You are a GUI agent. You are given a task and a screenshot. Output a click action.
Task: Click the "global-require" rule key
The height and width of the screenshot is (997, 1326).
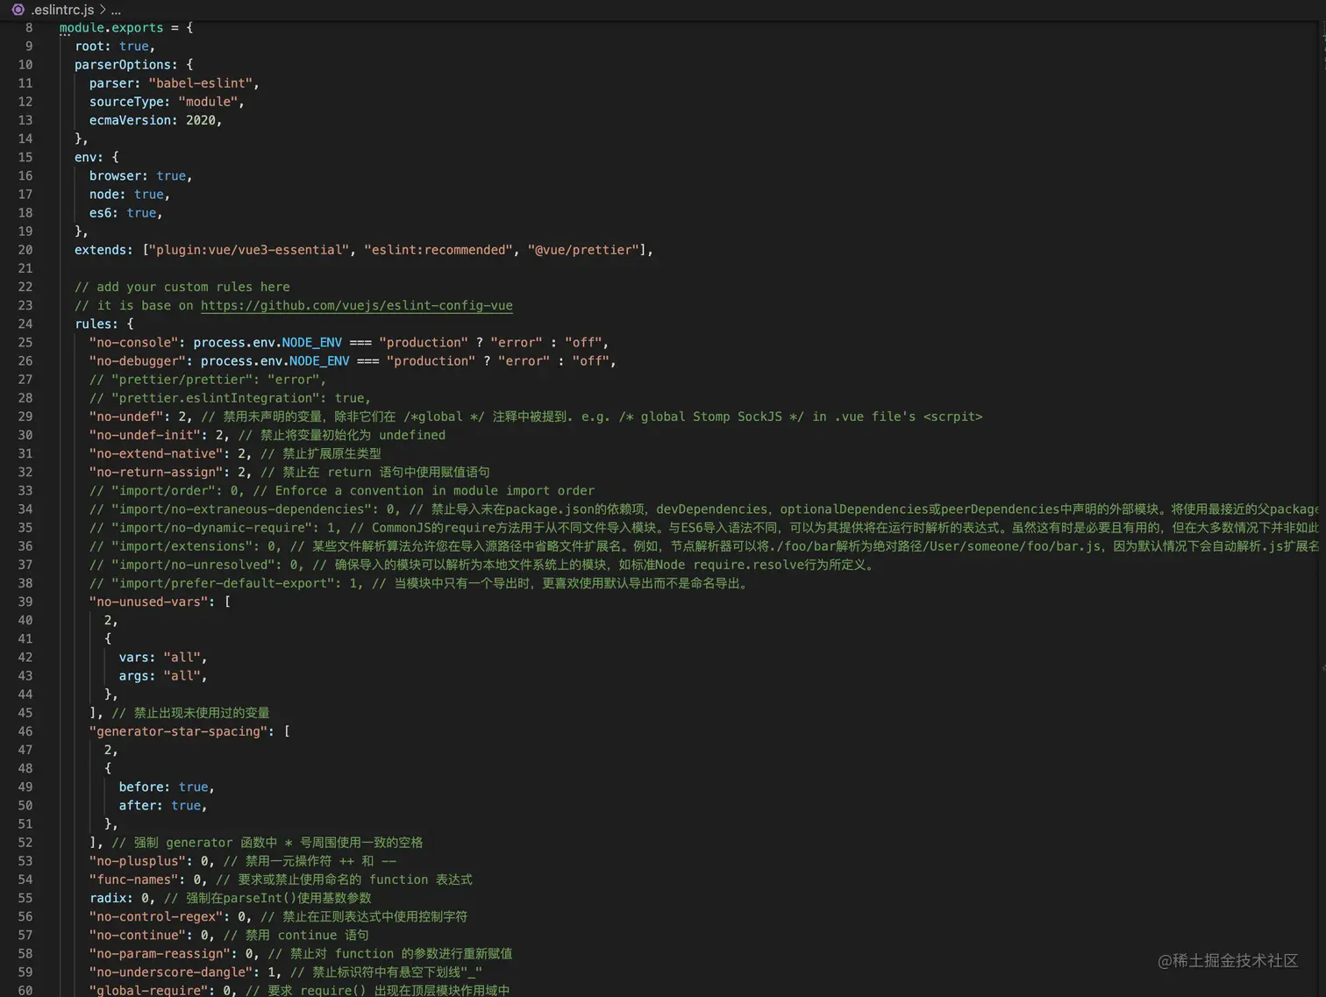(x=148, y=990)
